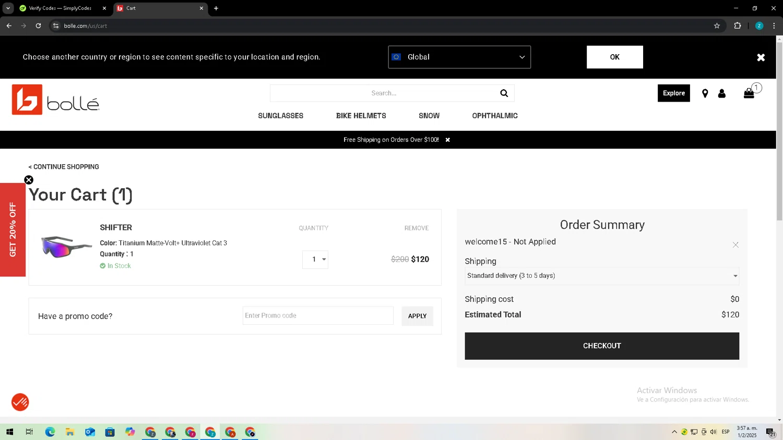Open Microsoft Store from the taskbar

[110, 432]
